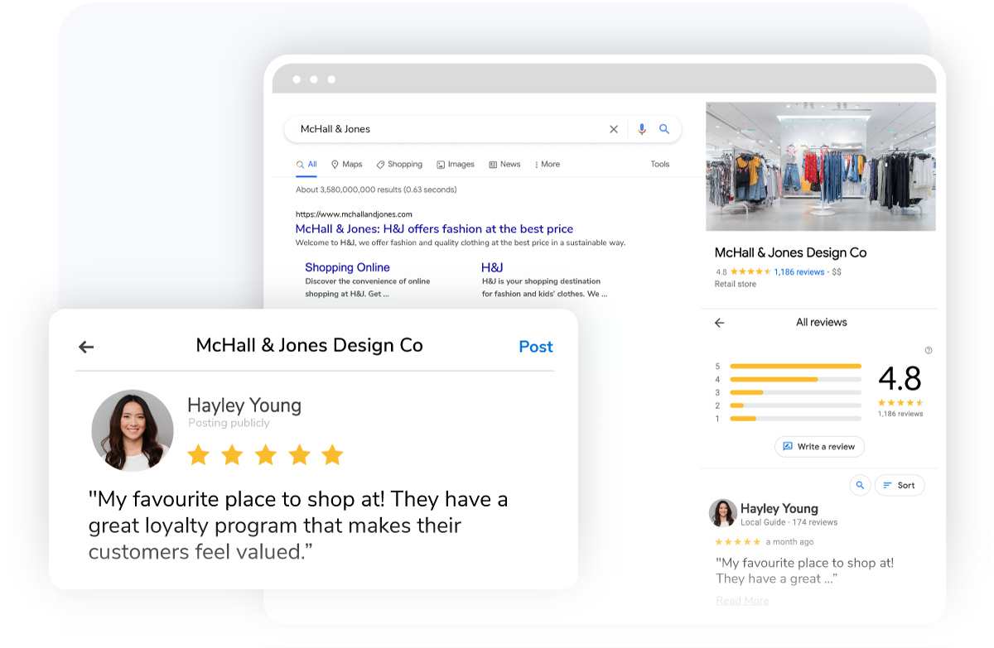Switch to the News tab
The height and width of the screenshot is (648, 994).
click(504, 164)
